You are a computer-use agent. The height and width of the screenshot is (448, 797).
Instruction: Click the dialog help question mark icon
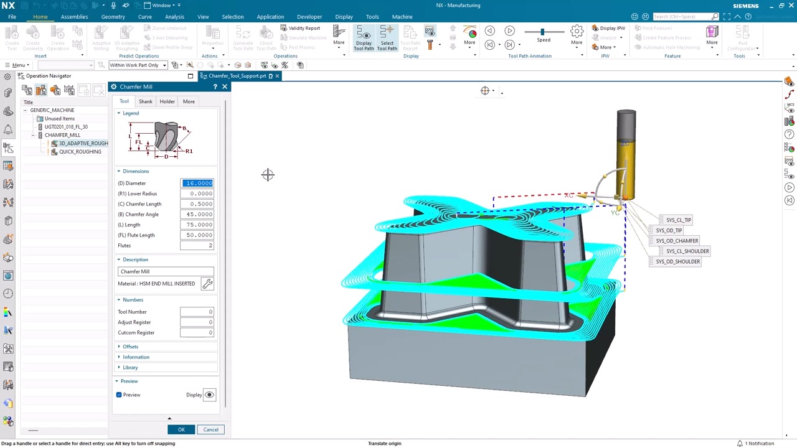[215, 87]
